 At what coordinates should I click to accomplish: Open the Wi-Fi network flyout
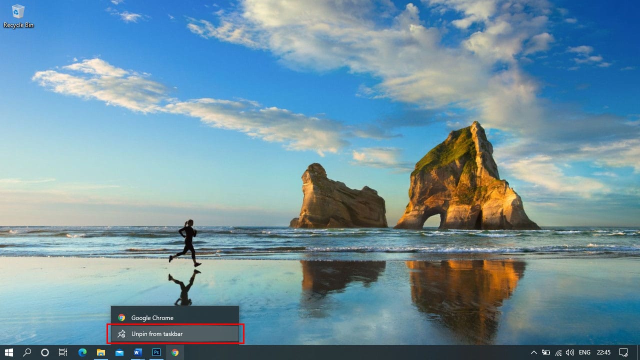558,352
